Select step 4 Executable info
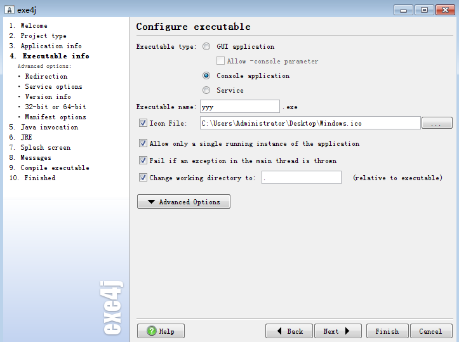Viewport: 459px width, 342px height. [49, 56]
